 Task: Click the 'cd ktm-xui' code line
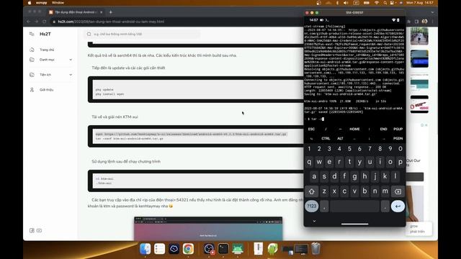(x=104, y=178)
